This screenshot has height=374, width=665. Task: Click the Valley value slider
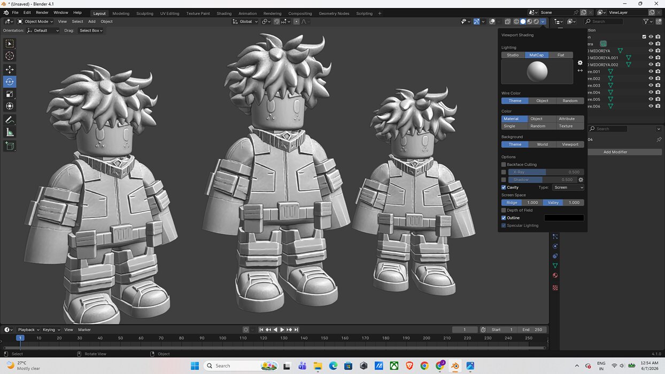tap(563, 202)
